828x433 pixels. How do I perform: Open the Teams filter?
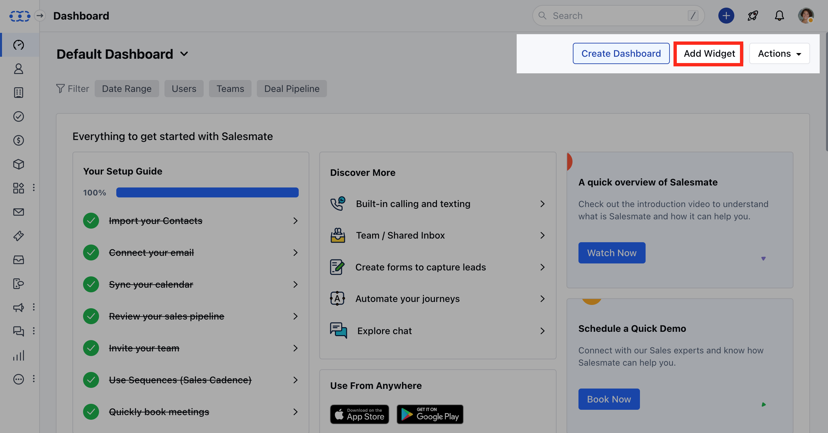(x=230, y=89)
